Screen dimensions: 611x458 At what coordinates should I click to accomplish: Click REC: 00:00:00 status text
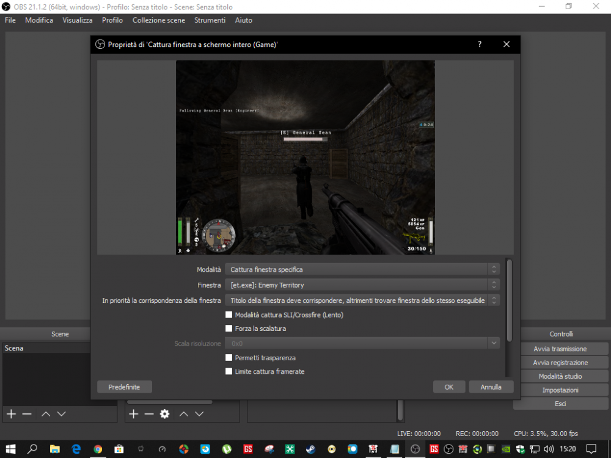pyautogui.click(x=477, y=434)
